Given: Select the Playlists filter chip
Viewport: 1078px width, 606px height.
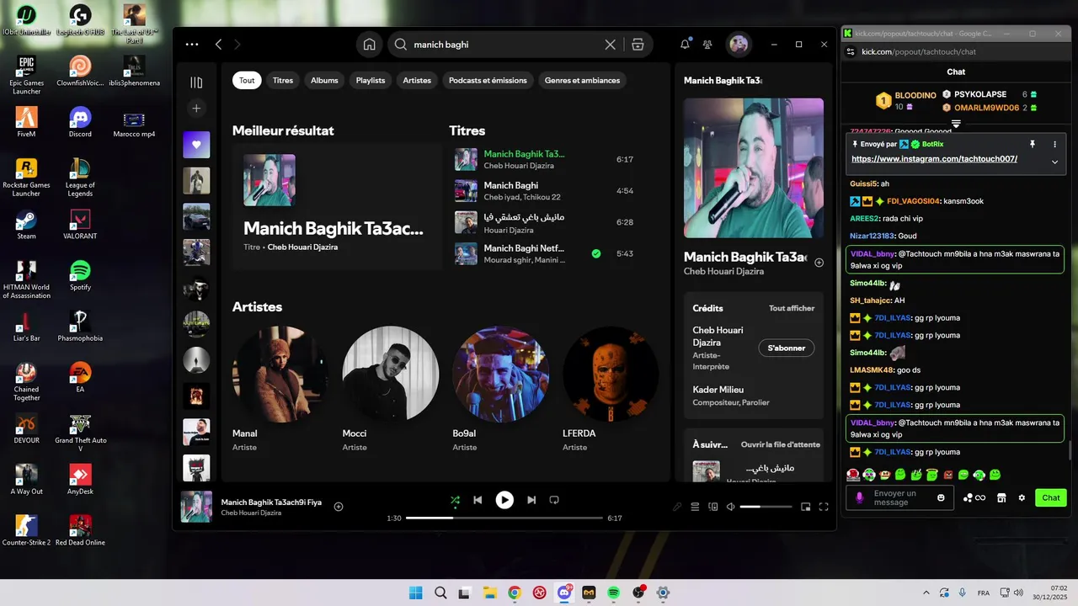Looking at the screenshot, I should click(371, 81).
